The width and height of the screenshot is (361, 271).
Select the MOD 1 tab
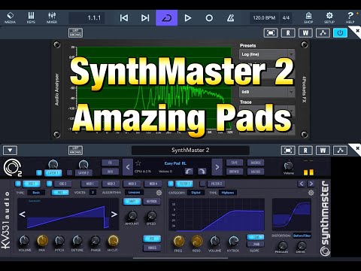coord(89,184)
